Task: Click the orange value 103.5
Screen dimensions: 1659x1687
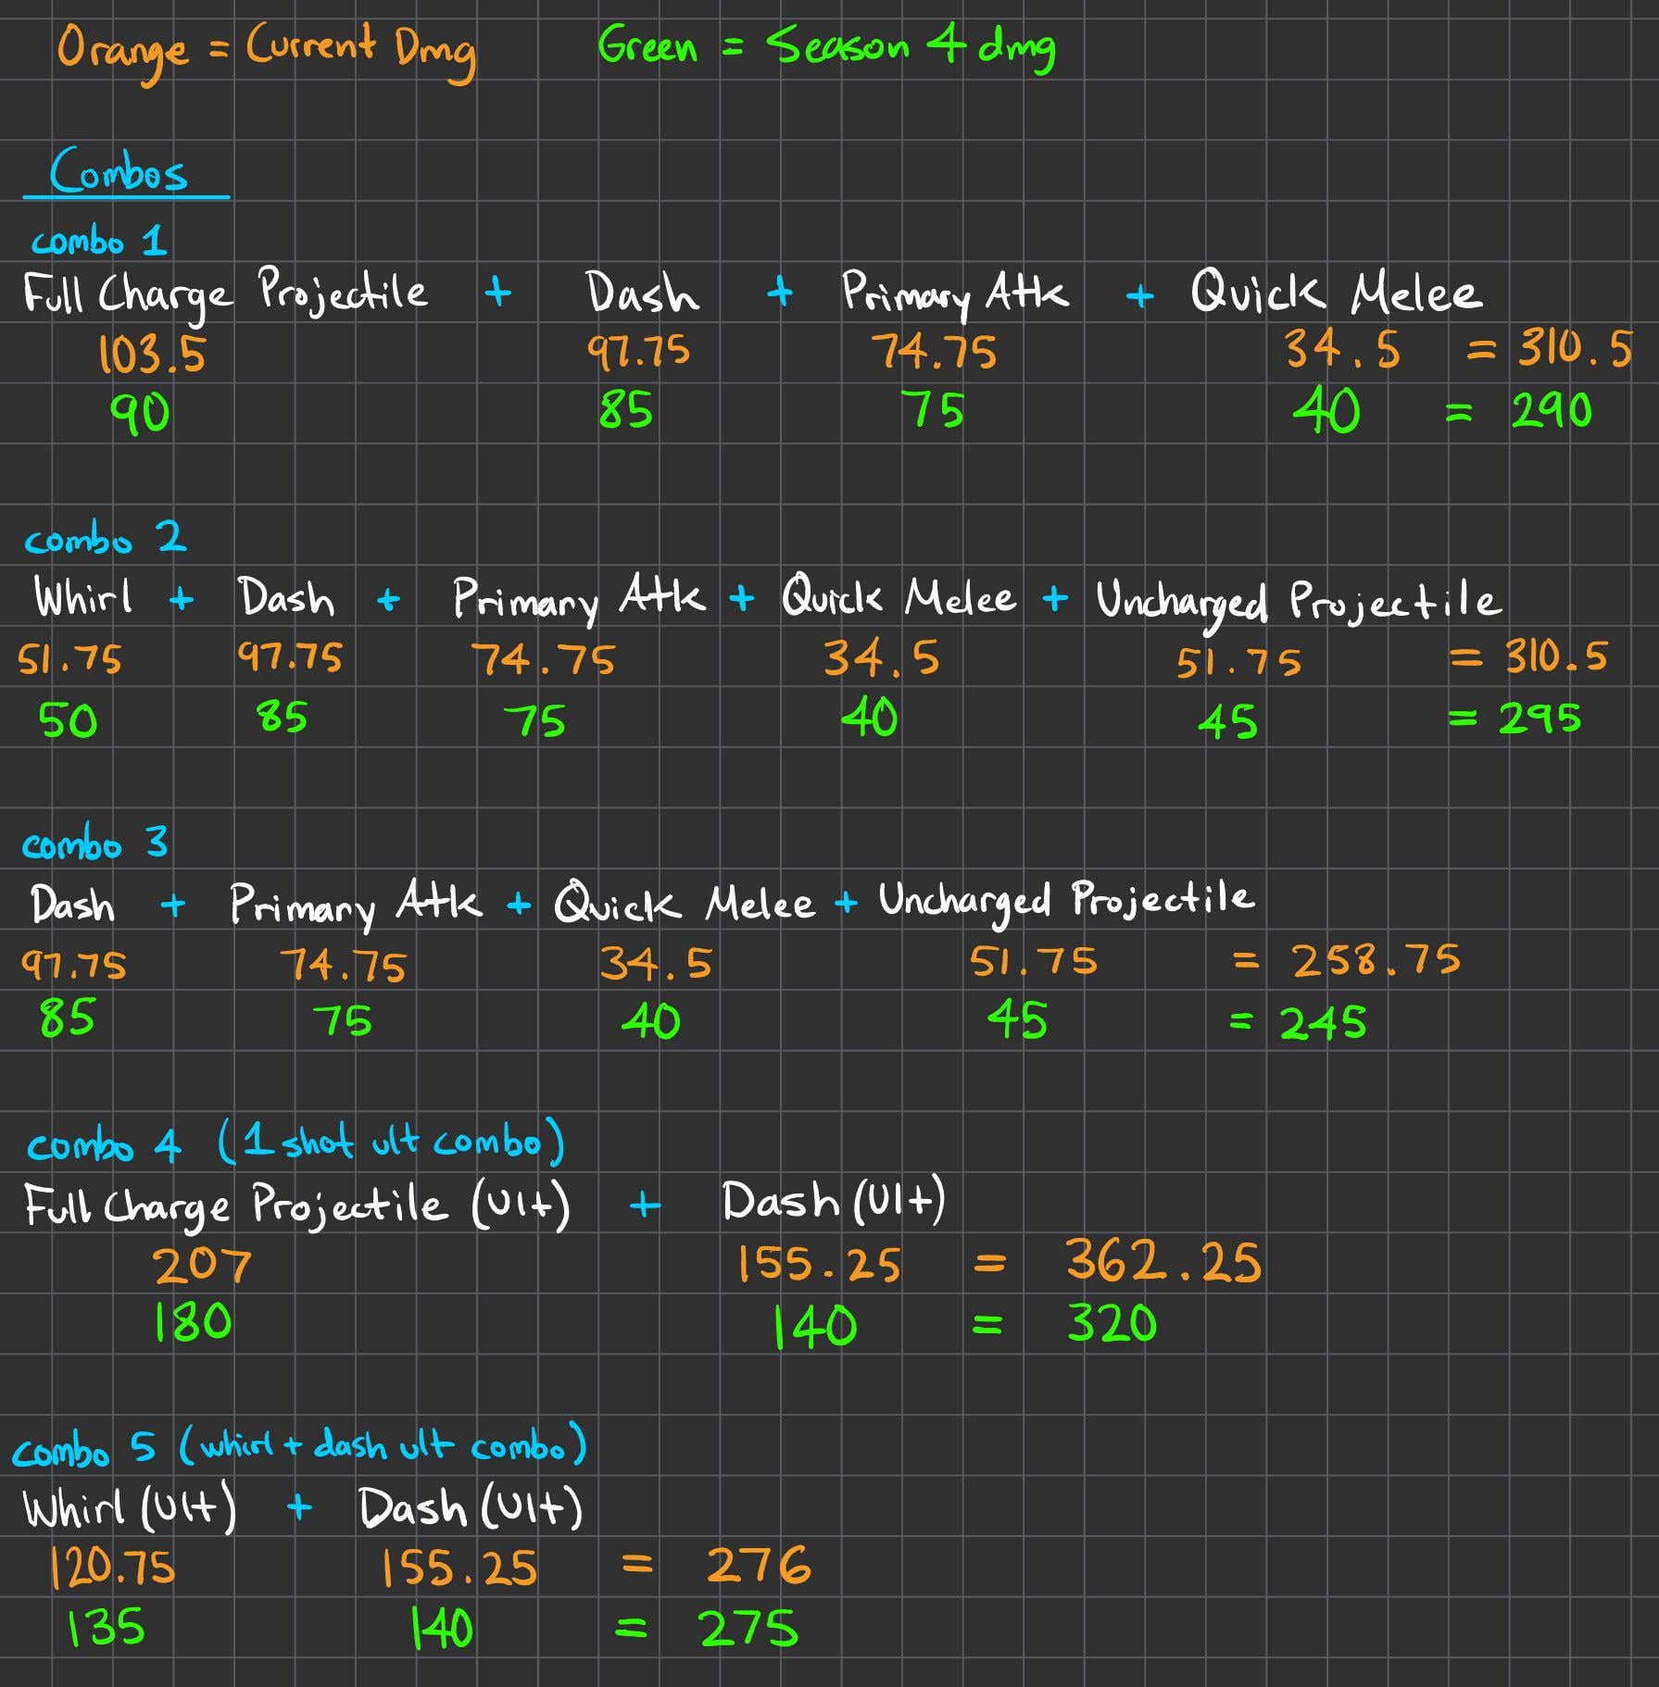Action: pyautogui.click(x=152, y=355)
